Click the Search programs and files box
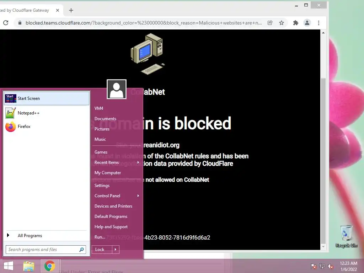The height and width of the screenshot is (273, 364). 46,250
